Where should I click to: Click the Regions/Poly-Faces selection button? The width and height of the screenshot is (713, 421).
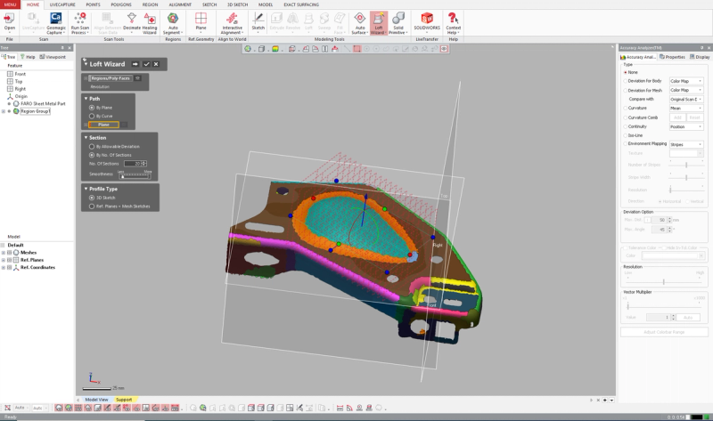coord(110,78)
